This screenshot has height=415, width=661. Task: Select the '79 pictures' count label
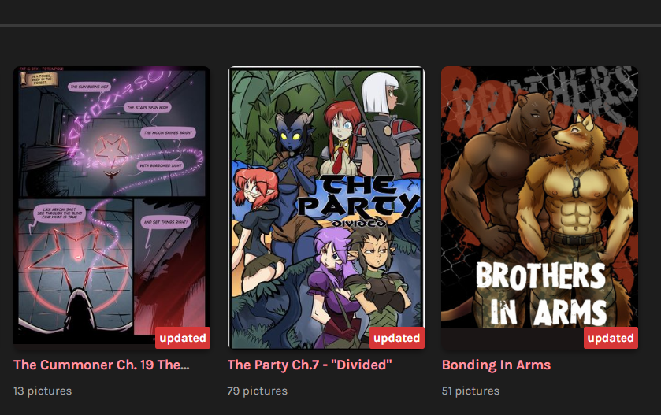pos(257,391)
